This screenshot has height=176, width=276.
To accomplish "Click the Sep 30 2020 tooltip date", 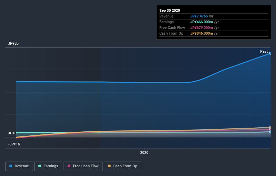I will coord(169,10).
